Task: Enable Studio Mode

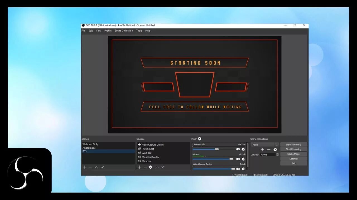Action: 294,154
